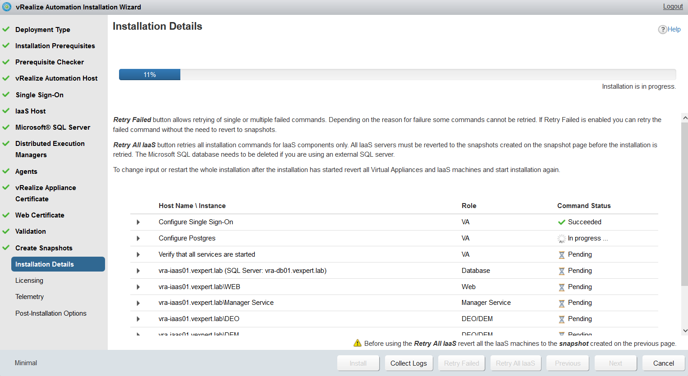This screenshot has height=376, width=688.
Task: Open the Deployment Type wizard step
Action: pyautogui.click(x=43, y=29)
